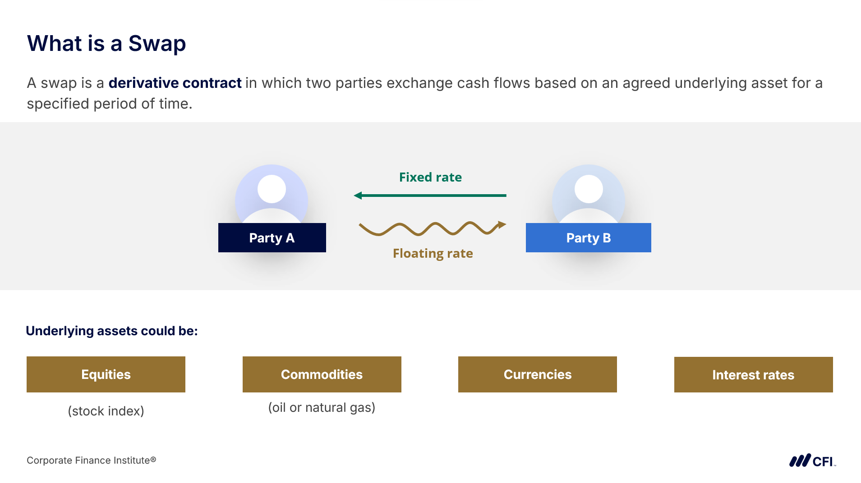
Task: Click the Equities box
Action: pos(106,374)
